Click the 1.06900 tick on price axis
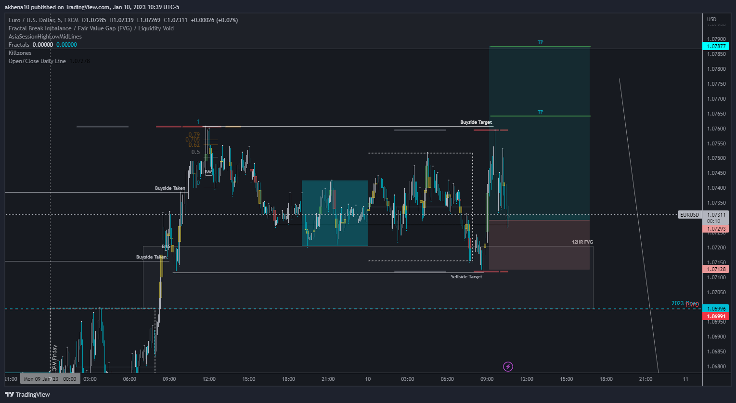Image resolution: width=736 pixels, height=403 pixels. pyautogui.click(x=716, y=337)
